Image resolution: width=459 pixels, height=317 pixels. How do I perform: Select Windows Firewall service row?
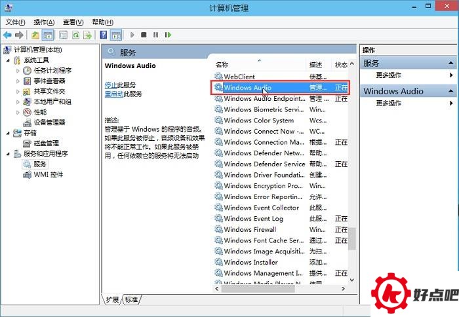pos(281,229)
